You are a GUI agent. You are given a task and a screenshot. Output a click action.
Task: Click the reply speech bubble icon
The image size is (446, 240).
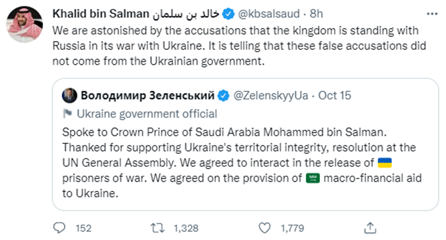coord(61,227)
